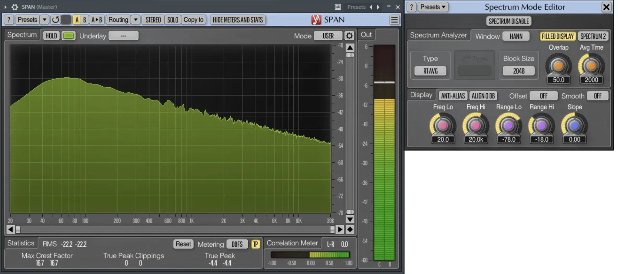
Task: Click the Avg Time value field 2000
Action: [591, 80]
